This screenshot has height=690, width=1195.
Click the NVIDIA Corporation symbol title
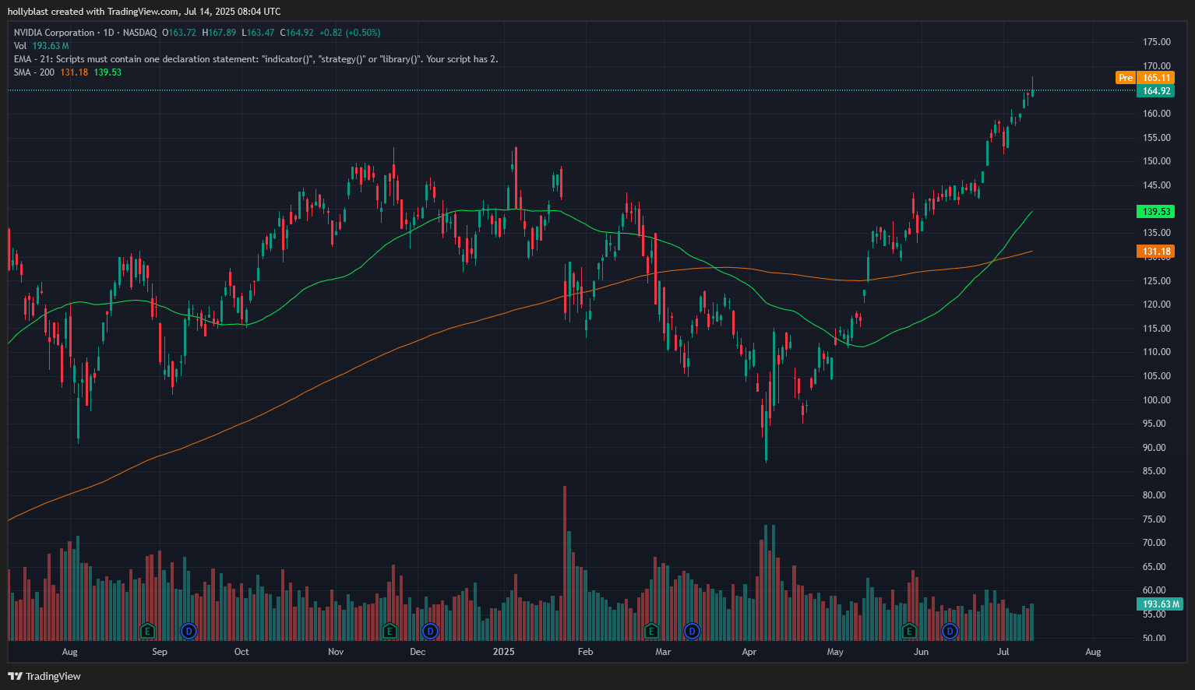[54, 33]
